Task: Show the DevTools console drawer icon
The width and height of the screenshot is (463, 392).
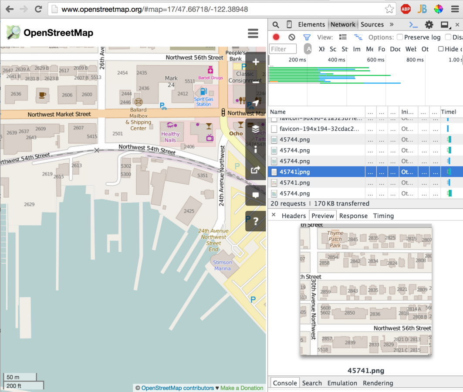Action: [x=413, y=25]
